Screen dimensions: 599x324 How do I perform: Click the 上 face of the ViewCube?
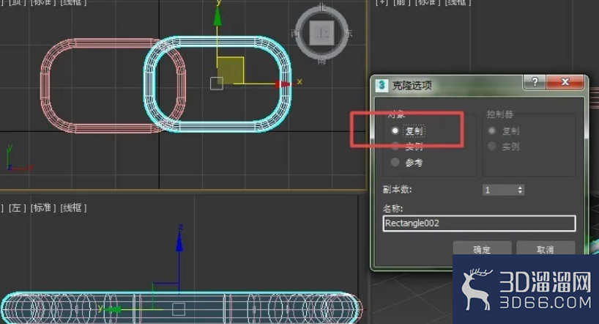click(322, 34)
